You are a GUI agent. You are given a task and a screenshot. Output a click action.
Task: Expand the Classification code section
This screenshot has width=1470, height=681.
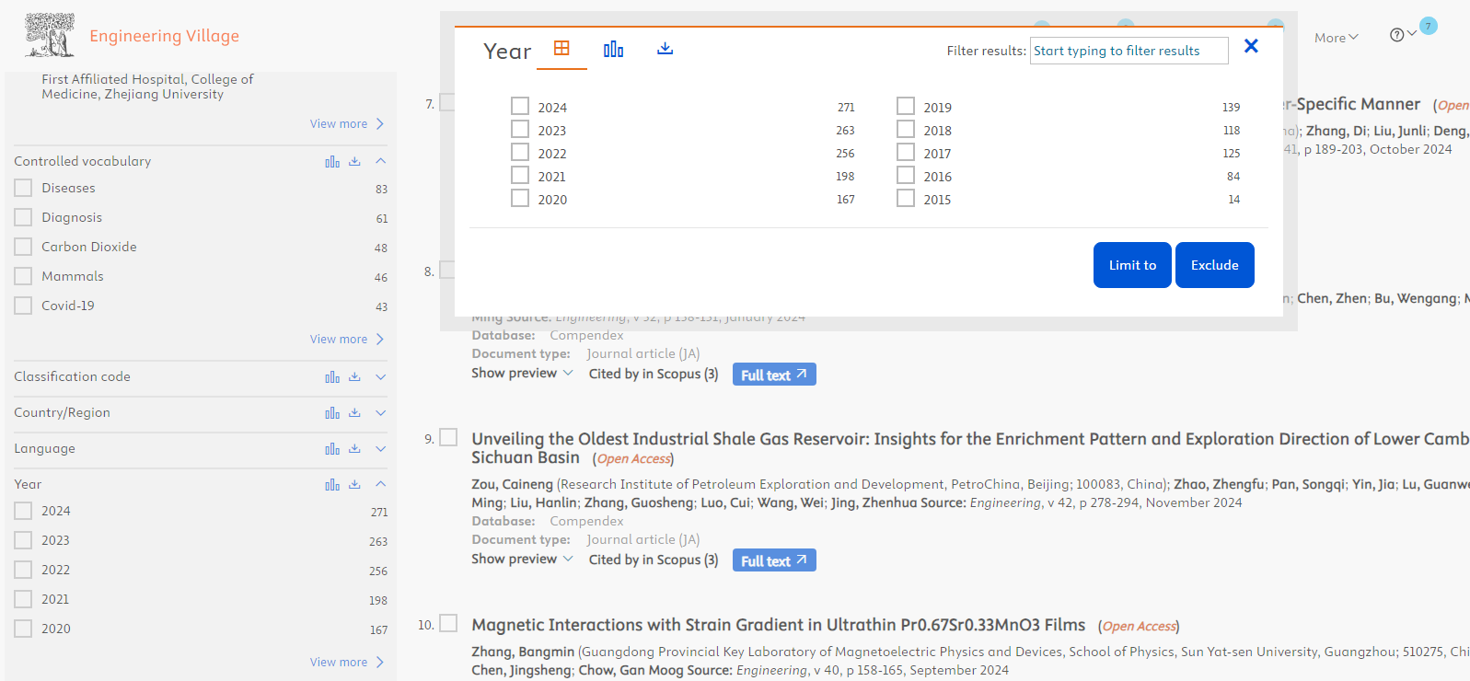380,377
